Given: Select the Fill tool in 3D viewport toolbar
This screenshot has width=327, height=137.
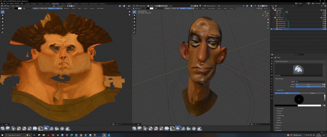Looking at the screenshot, I should [135, 25].
